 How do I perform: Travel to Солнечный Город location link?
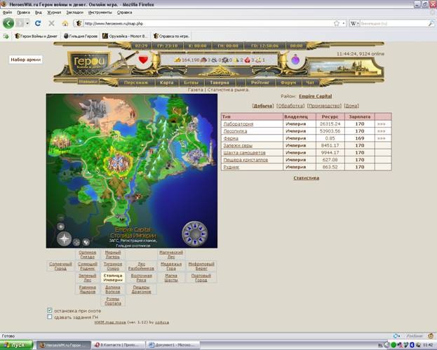[60, 266]
